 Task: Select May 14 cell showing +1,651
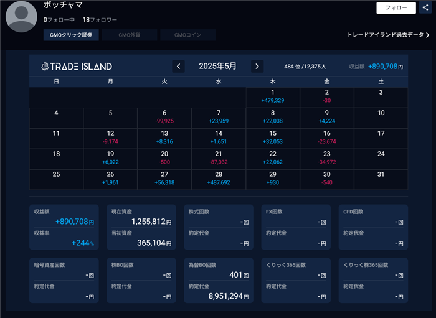[x=219, y=139]
